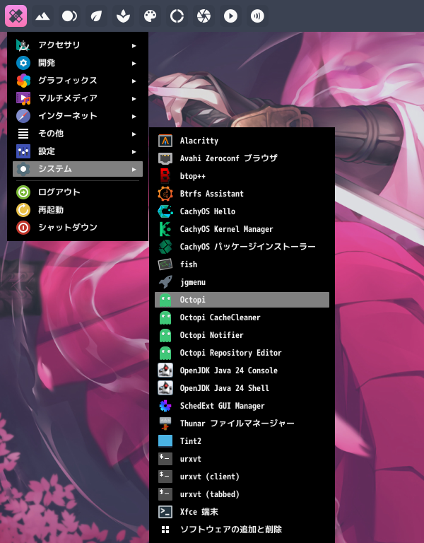Click the SchedExt GUI Manager icon
Viewport: 424px width, 543px height.
pos(165,406)
